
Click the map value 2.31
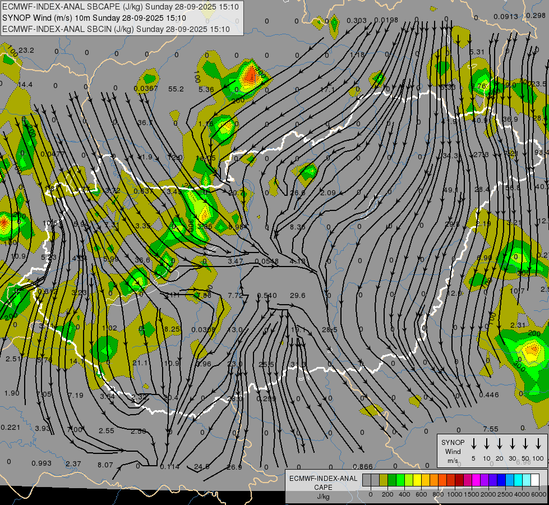tap(518, 325)
